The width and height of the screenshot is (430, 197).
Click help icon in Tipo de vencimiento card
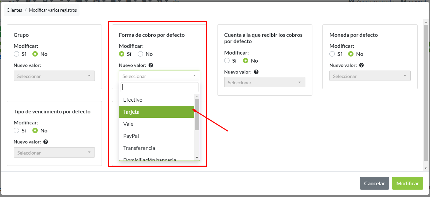click(46, 142)
